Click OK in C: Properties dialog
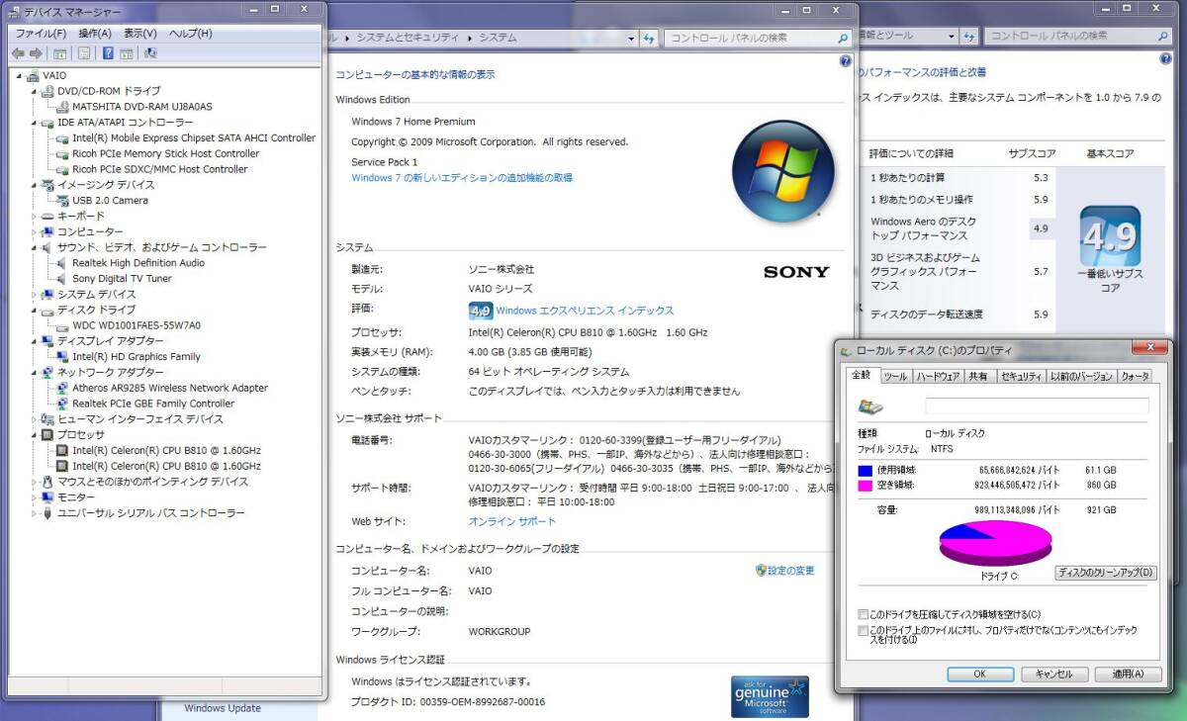The image size is (1187, 721). 980,674
